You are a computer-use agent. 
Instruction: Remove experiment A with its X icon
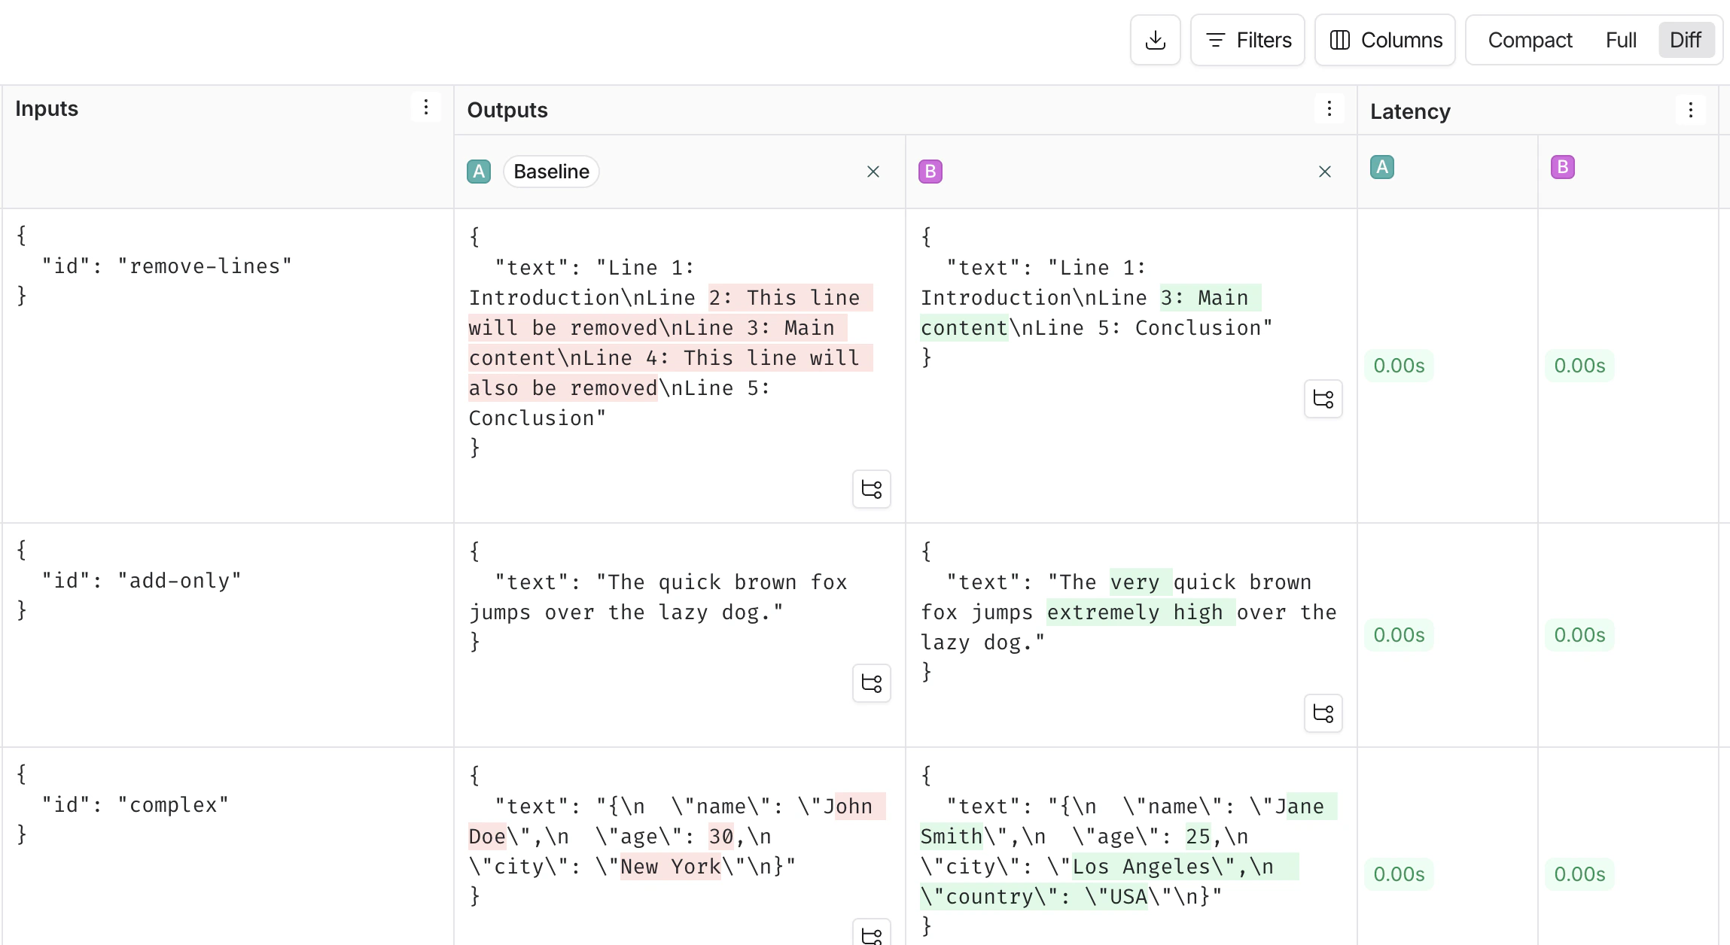tap(873, 172)
